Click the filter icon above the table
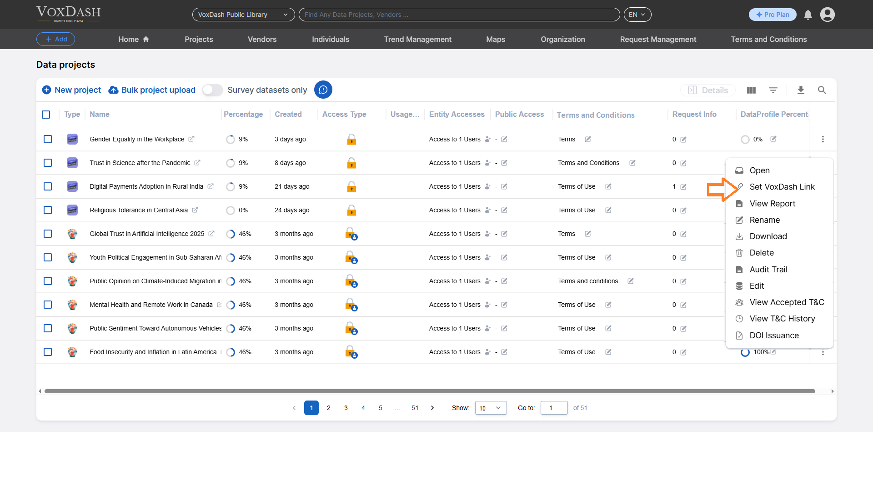 [773, 90]
